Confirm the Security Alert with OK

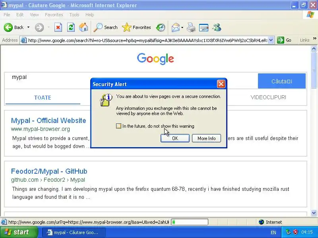pyautogui.click(x=175, y=138)
